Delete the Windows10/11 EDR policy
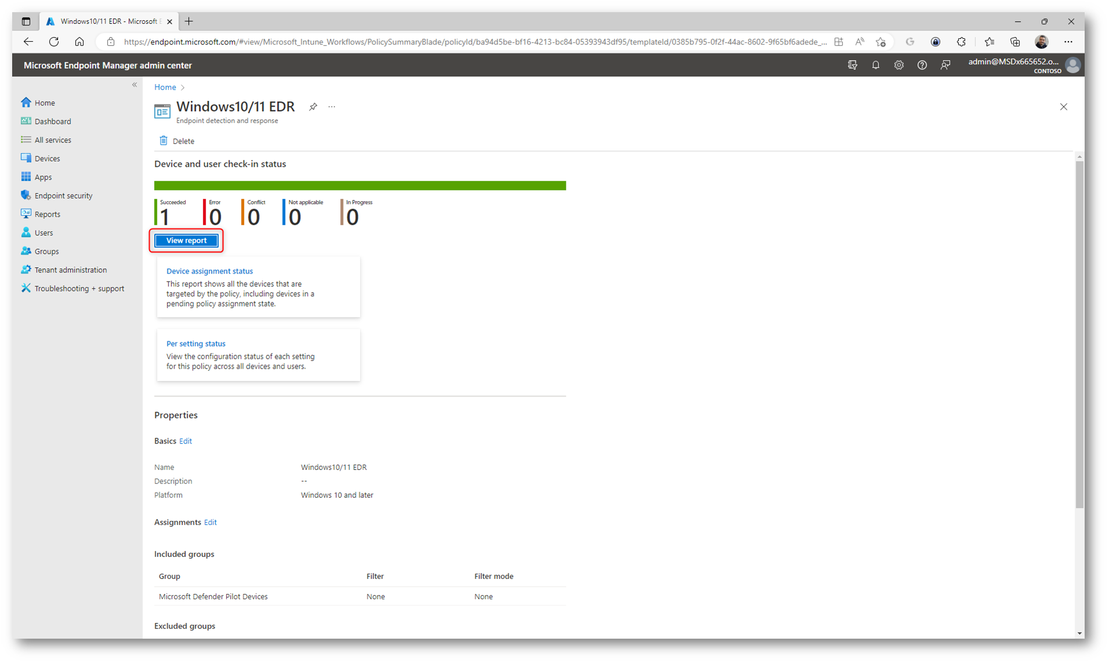1109x663 pixels. (177, 141)
